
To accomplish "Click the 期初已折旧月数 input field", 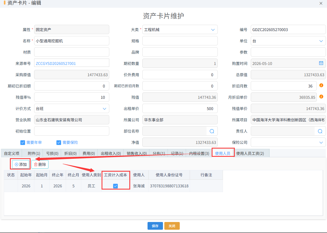I will [180, 86].
